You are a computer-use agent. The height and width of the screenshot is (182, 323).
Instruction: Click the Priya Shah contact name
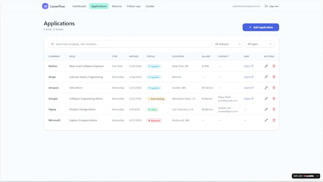tap(224, 97)
